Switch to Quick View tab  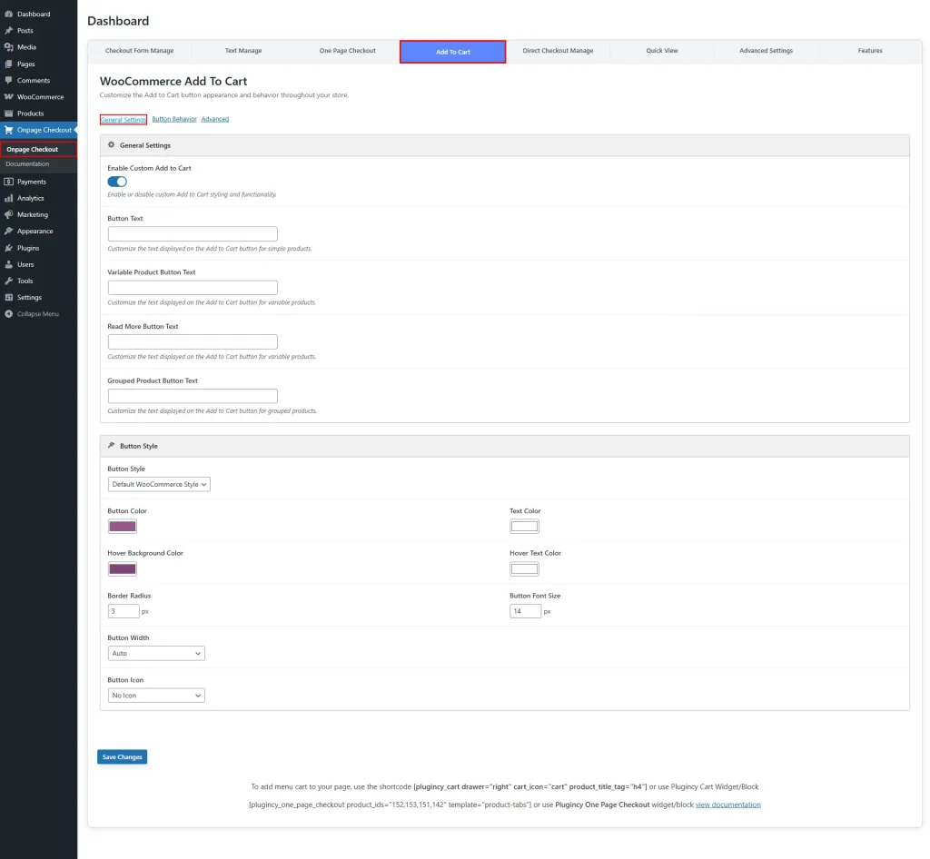tap(662, 51)
